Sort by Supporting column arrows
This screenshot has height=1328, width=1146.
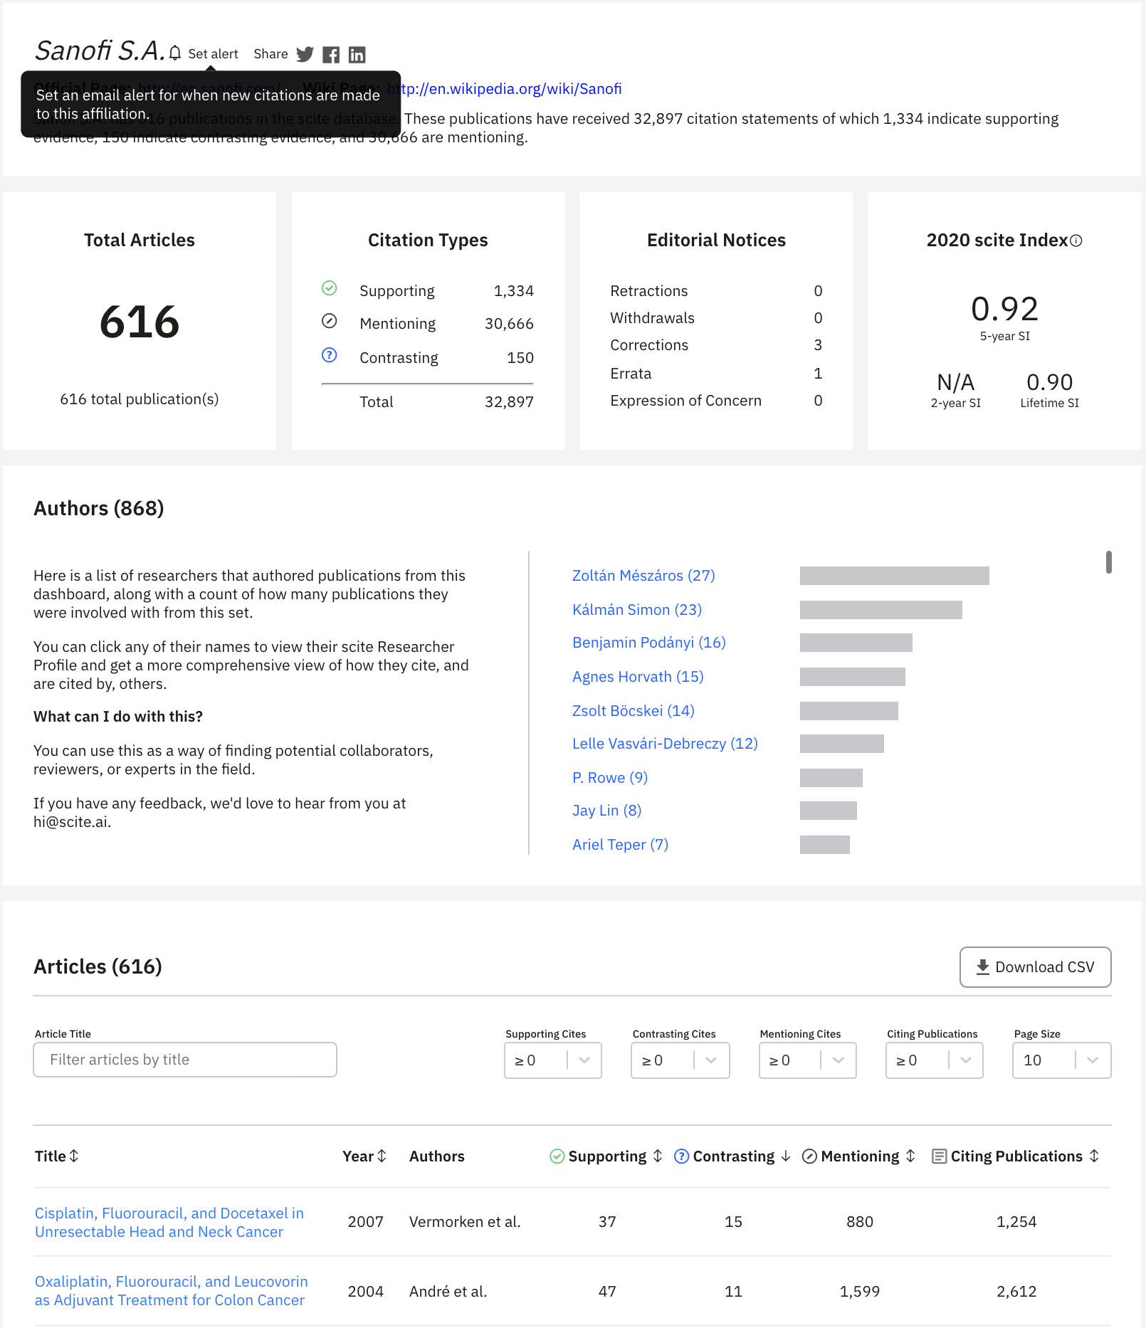pos(658,1156)
